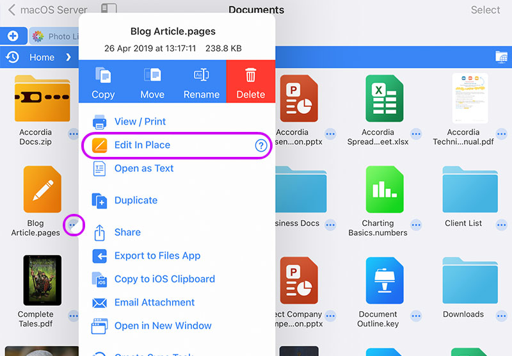
Task: Toggle the sidebar panel icon
Action: 109,9
